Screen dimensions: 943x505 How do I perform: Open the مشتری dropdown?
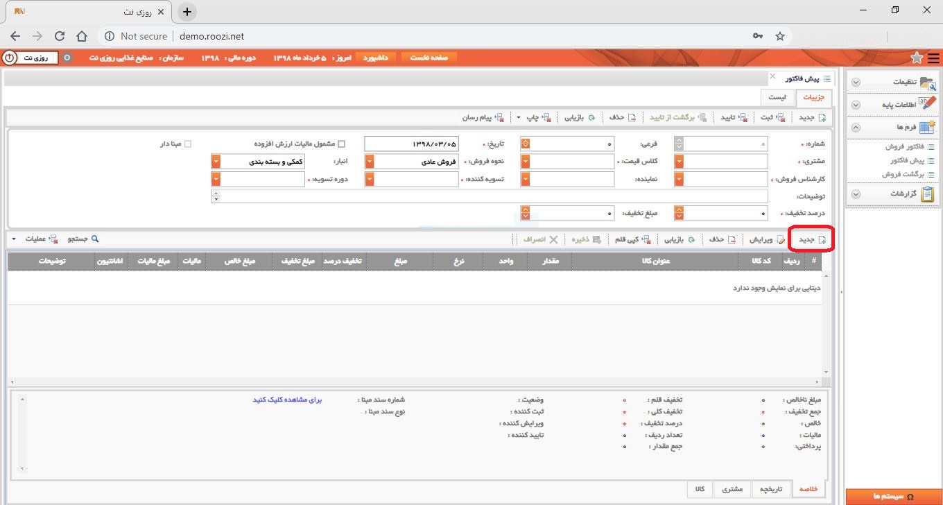click(x=679, y=162)
